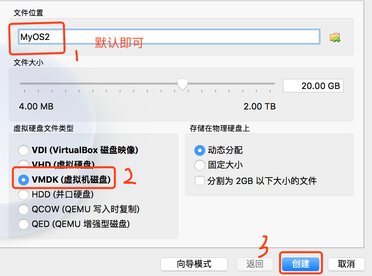Screen dimensions: 372x276
Task: Click the VMDK (虚拟机磁盘) label text
Action: (71, 180)
